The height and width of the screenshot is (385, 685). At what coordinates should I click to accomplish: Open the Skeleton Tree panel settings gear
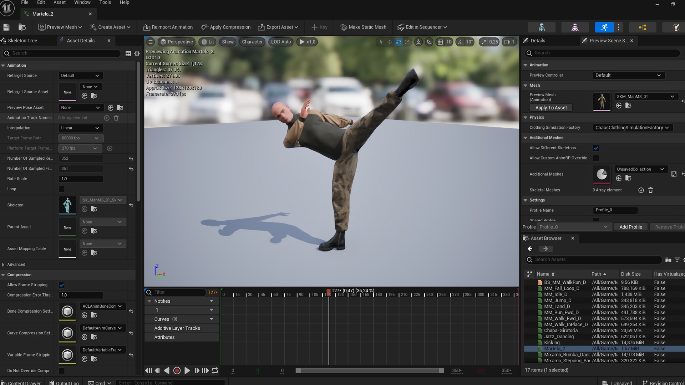137,53
